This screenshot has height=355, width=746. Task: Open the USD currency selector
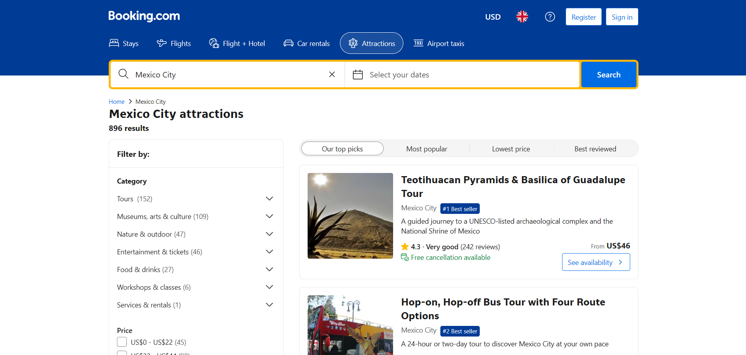493,17
